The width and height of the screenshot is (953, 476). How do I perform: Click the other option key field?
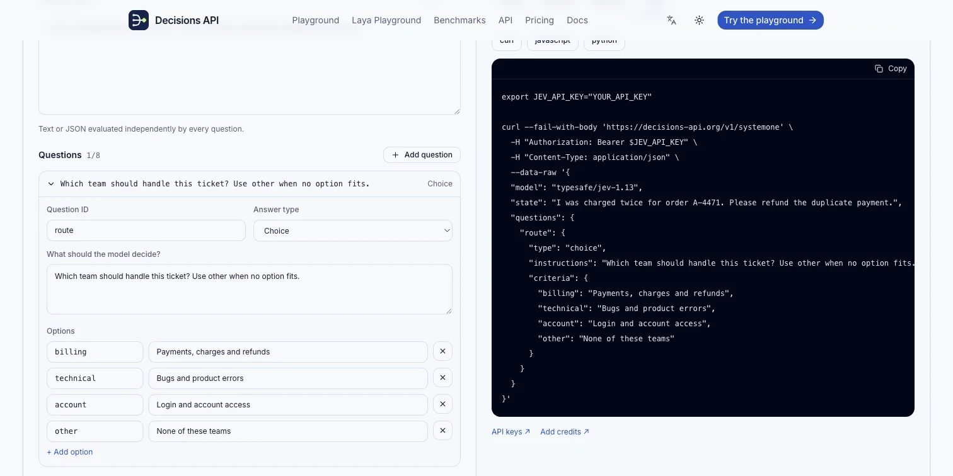pyautogui.click(x=95, y=431)
